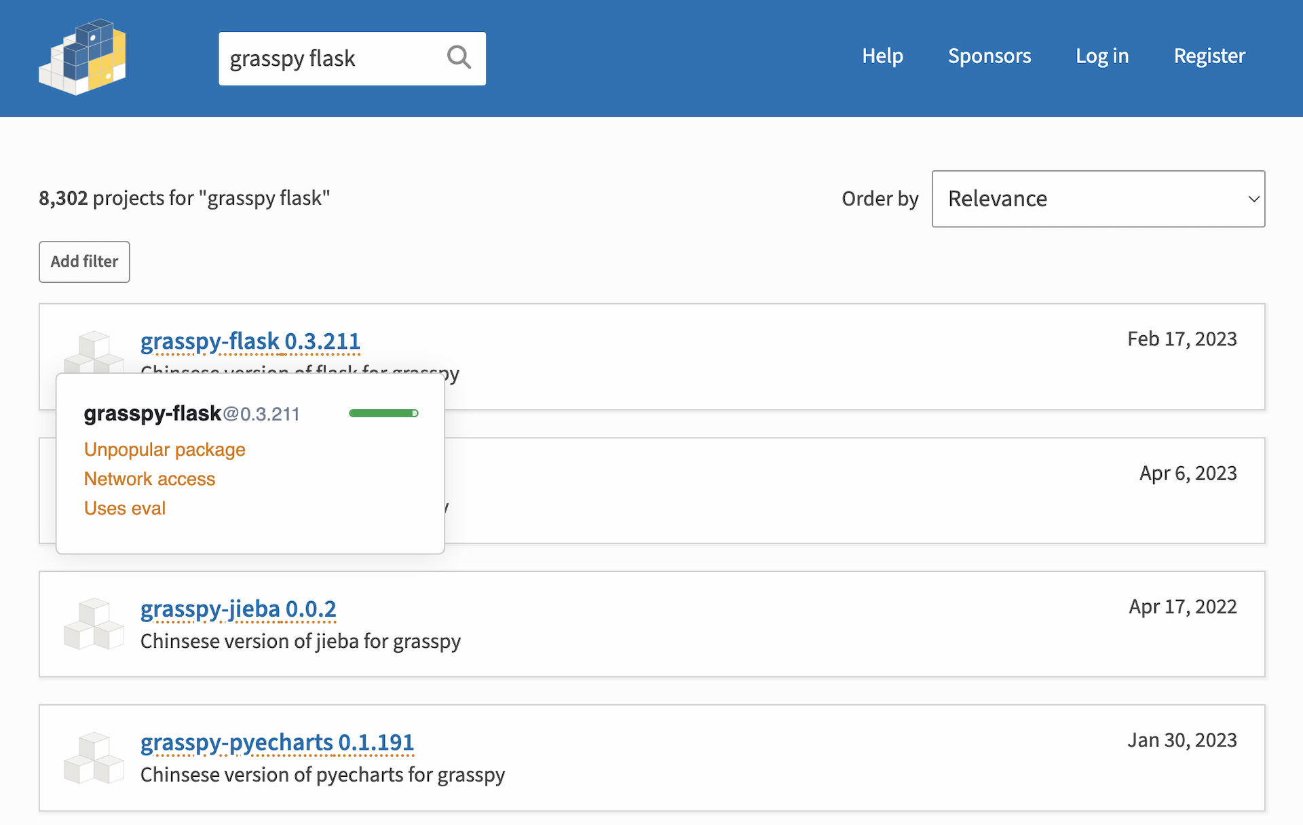Viewport: 1303px width, 825px height.
Task: Click the Chinsese version of jieba description
Action: (x=301, y=641)
